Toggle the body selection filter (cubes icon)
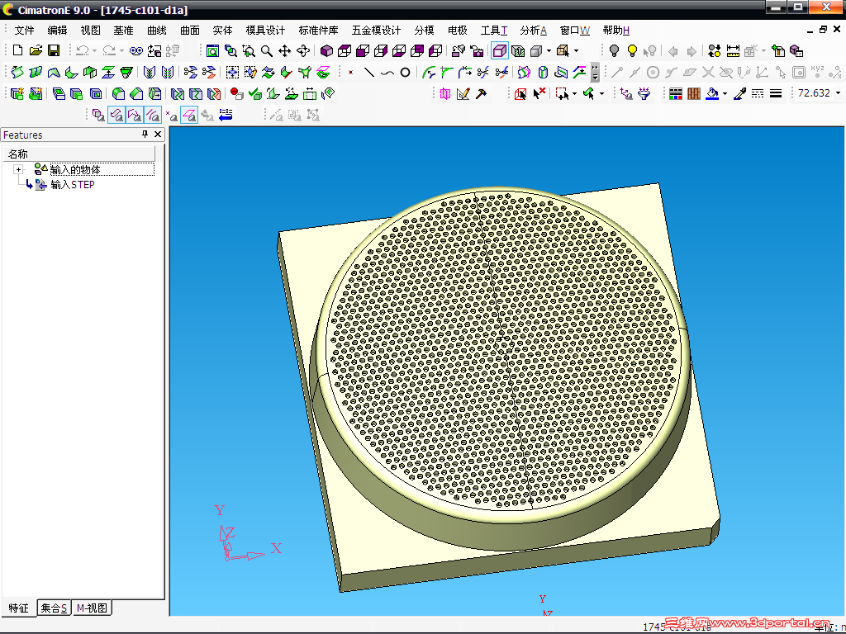 coord(98,115)
